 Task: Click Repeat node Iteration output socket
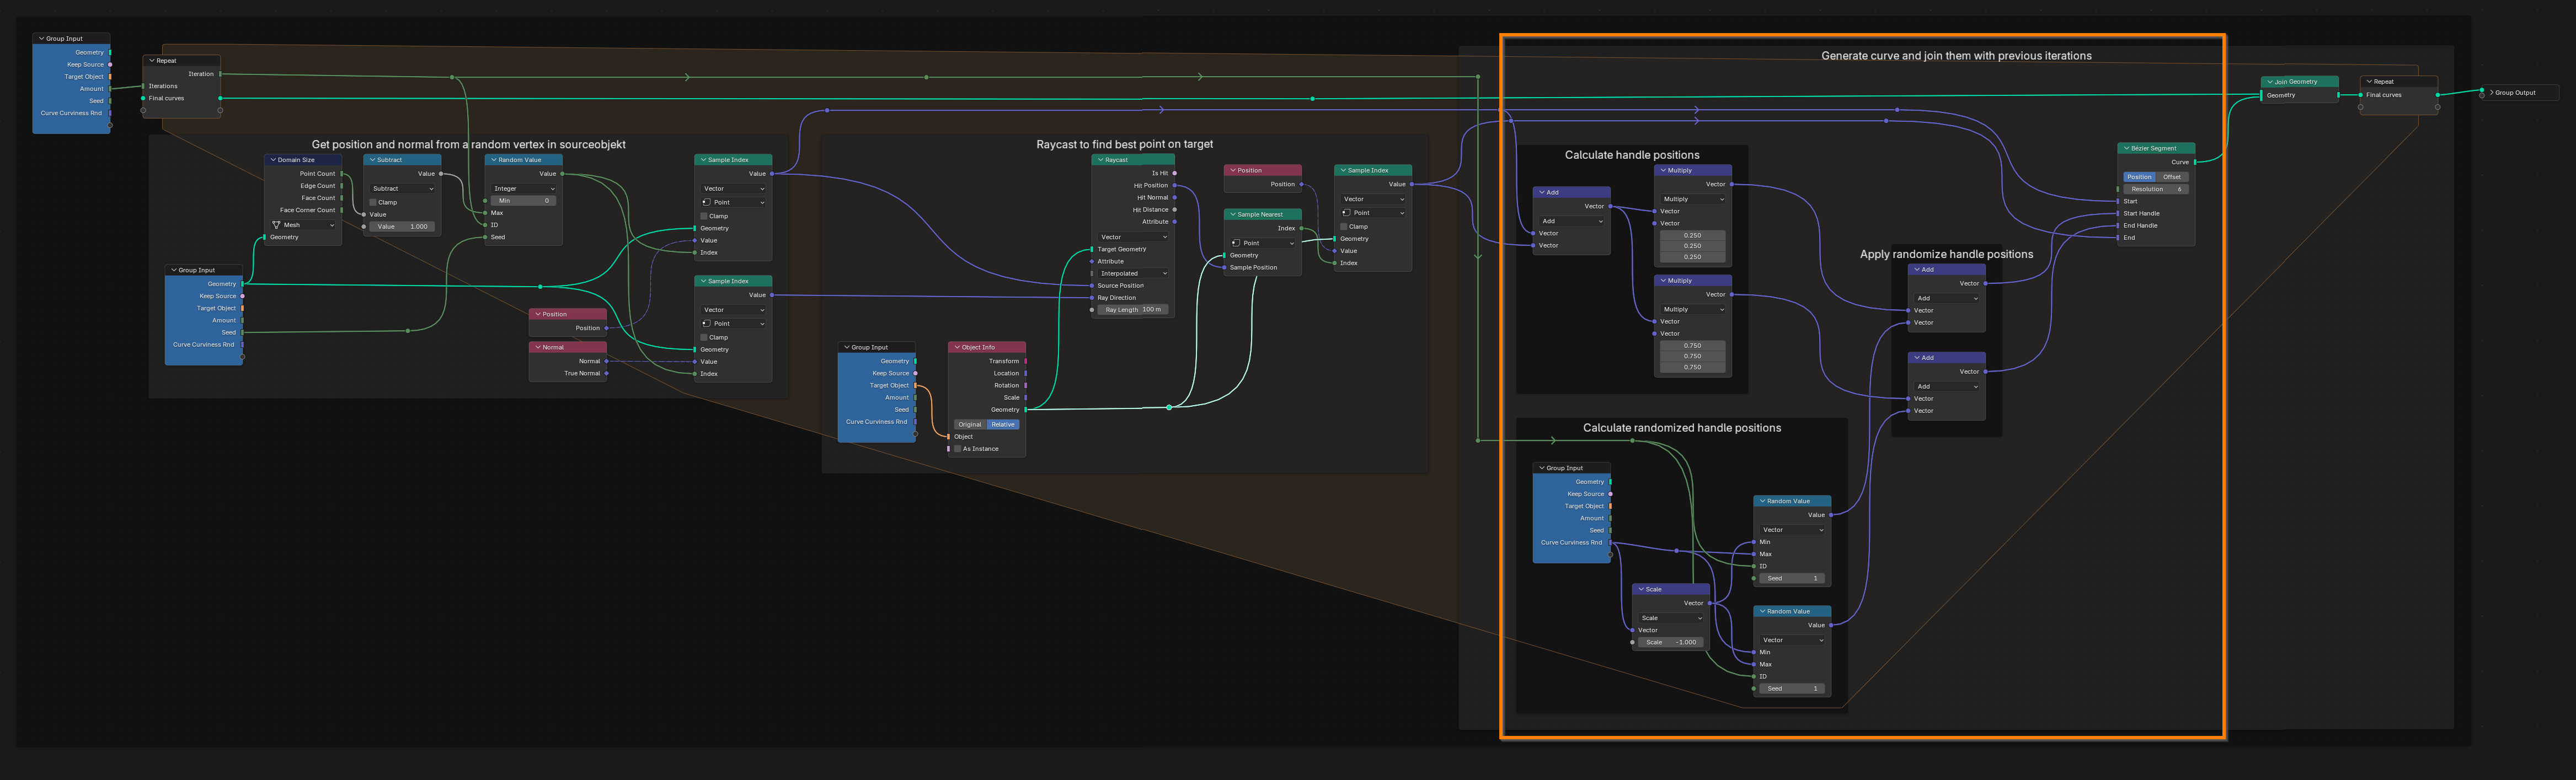(x=220, y=74)
